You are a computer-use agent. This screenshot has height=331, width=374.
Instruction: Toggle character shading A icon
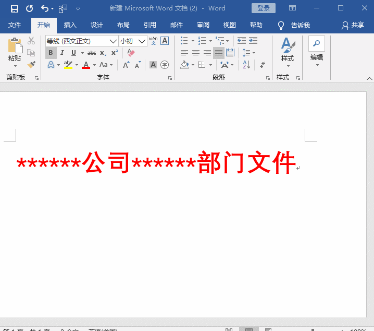coord(153,65)
